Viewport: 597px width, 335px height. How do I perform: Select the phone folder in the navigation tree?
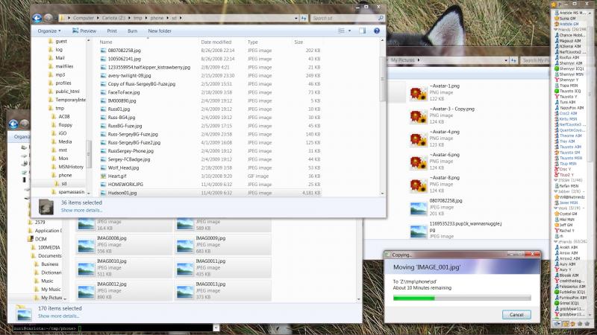[x=66, y=175]
